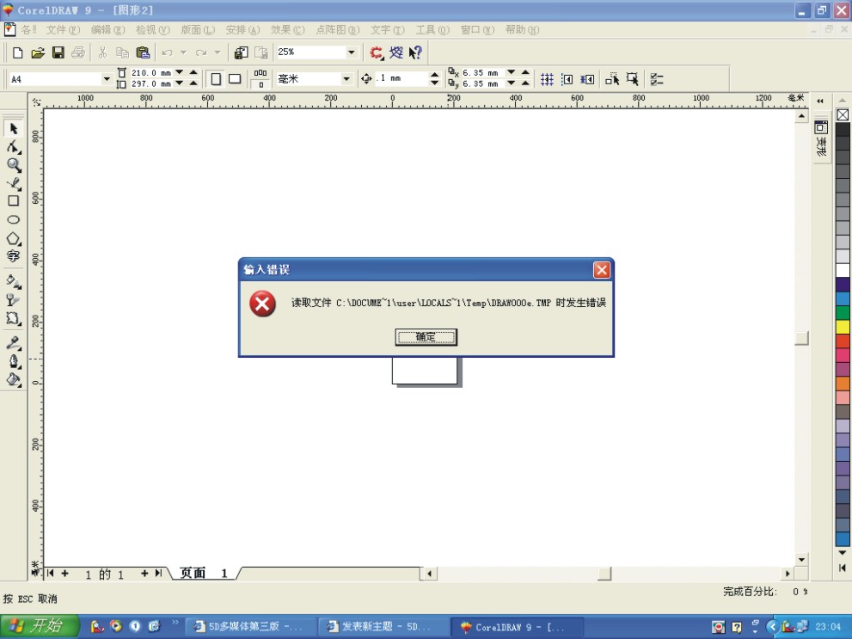The width and height of the screenshot is (852, 639).
Task: Switch to the 发表新主题 taskbar window
Action: [x=383, y=626]
